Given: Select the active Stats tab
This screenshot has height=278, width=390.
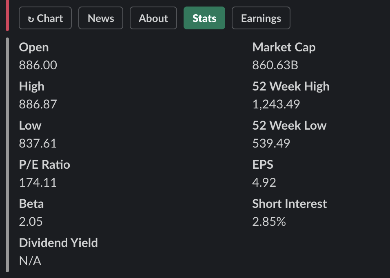Looking at the screenshot, I should pos(204,18).
